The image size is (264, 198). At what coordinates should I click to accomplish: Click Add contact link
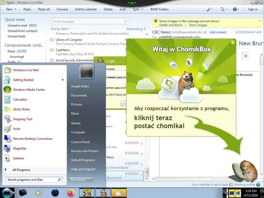218,32
